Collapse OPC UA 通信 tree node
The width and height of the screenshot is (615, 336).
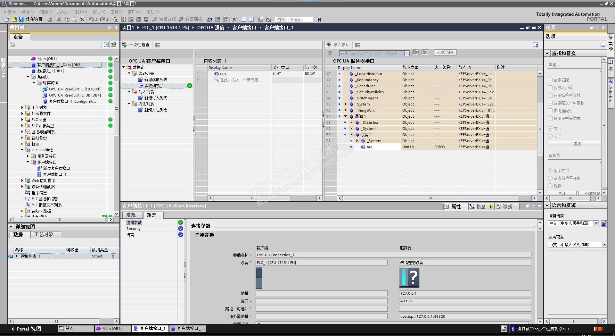pyautogui.click(x=22, y=150)
